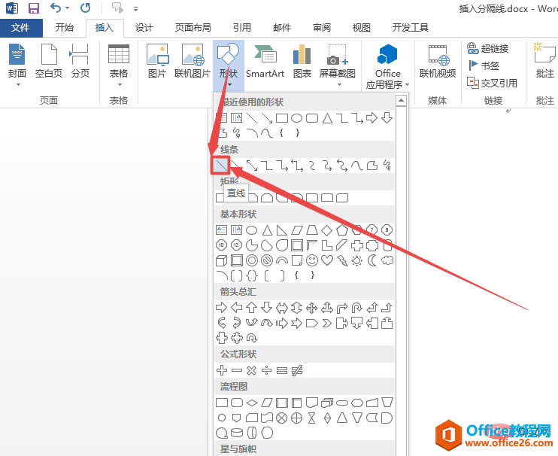
Task: Select the sun shape
Action: pos(357,260)
